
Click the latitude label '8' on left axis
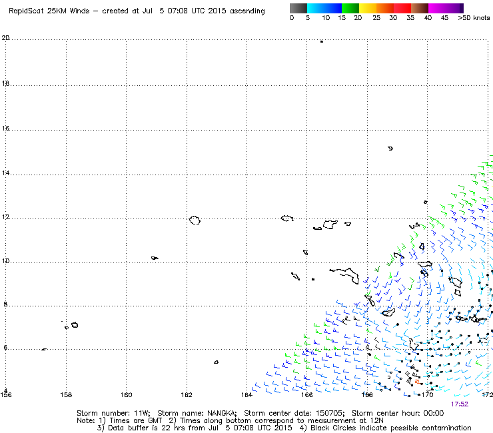(5, 304)
